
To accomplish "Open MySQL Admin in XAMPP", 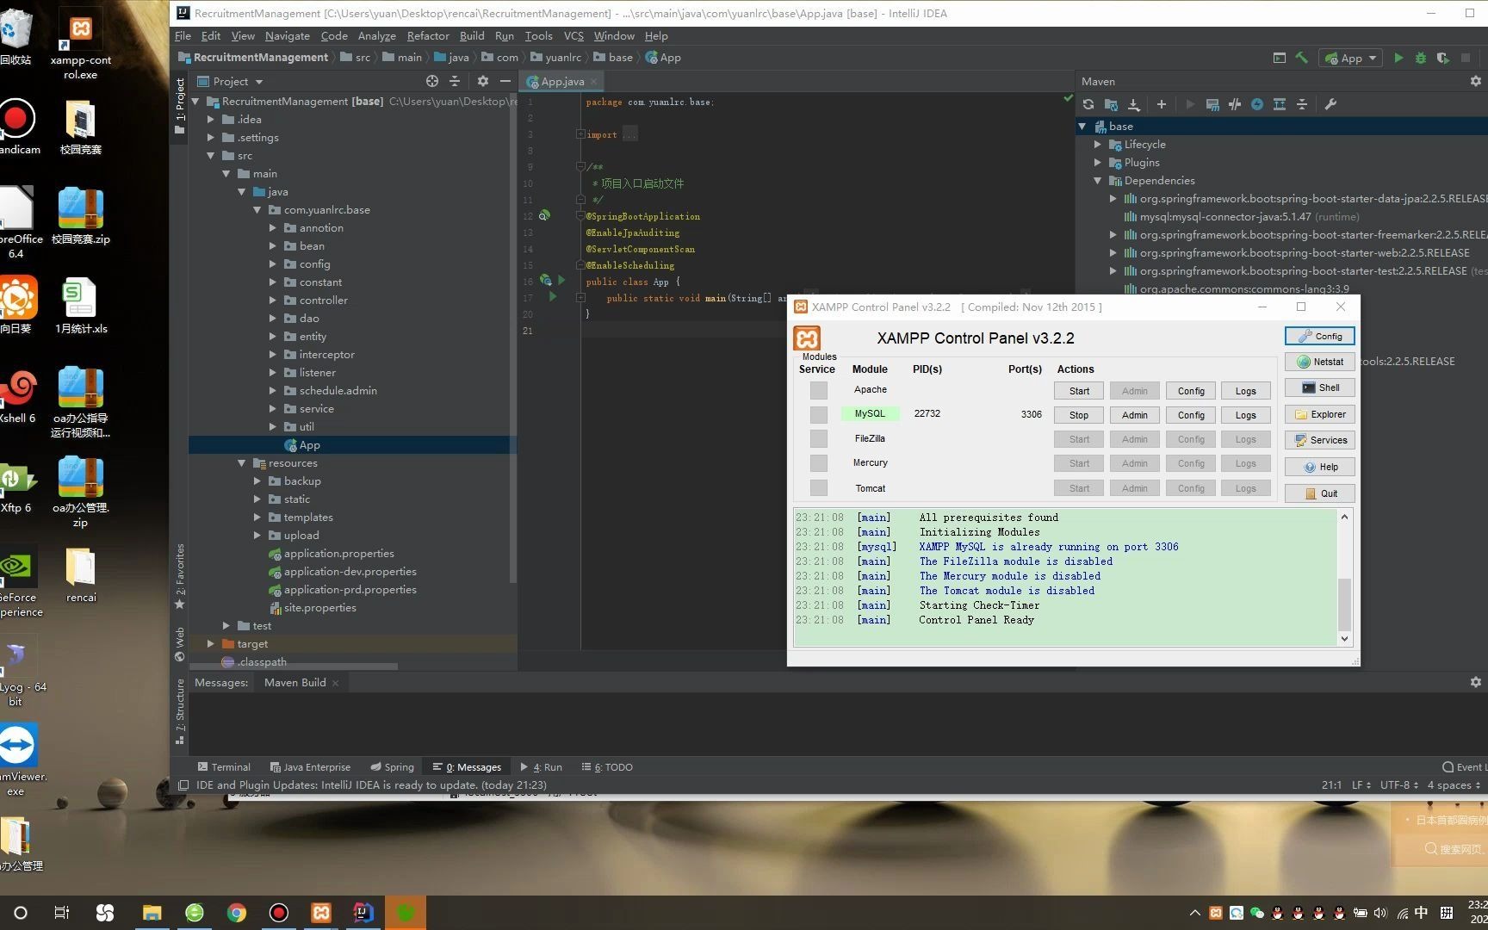I will [1135, 414].
